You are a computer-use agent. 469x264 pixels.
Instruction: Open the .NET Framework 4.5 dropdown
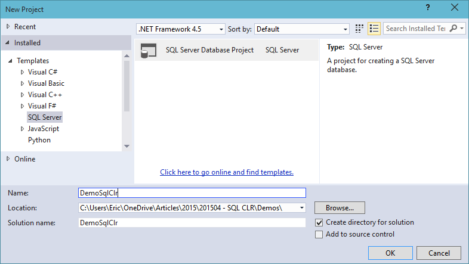(x=180, y=29)
